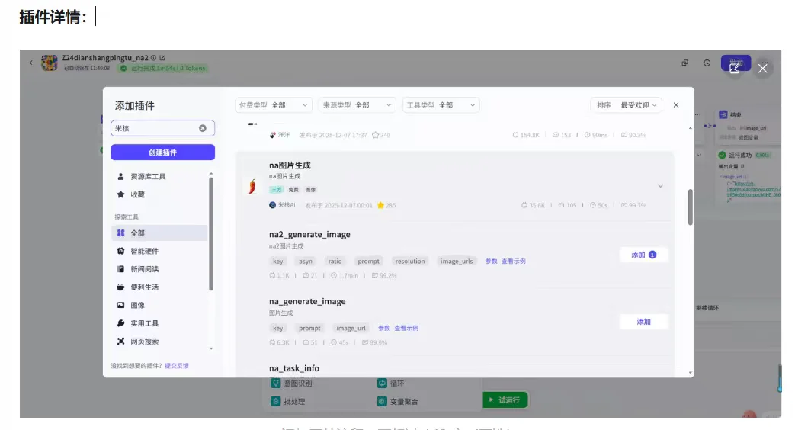The image size is (795, 430).
Task: Open 参数 link of na_generate_image
Action: [384, 328]
